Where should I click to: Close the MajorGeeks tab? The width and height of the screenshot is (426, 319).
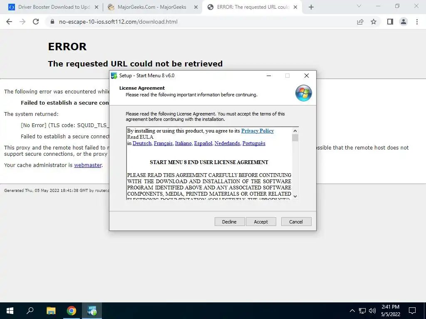point(196,7)
